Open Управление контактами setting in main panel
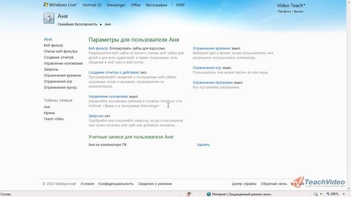351x197 pixels. (x=109, y=96)
